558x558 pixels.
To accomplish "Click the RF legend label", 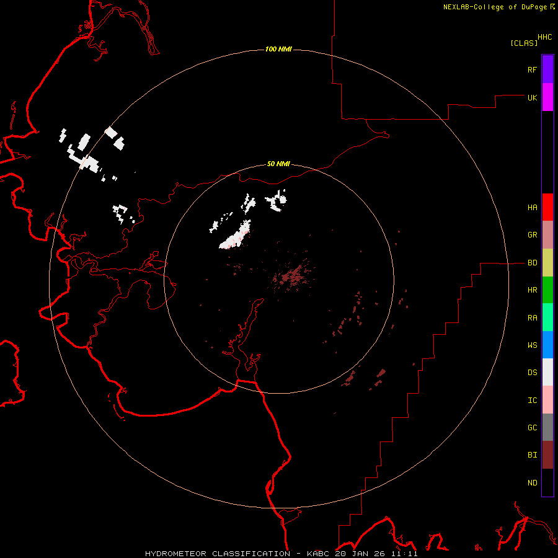I will point(532,69).
